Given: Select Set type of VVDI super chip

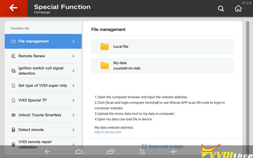Looking at the screenshot, I should pyautogui.click(x=43, y=86).
